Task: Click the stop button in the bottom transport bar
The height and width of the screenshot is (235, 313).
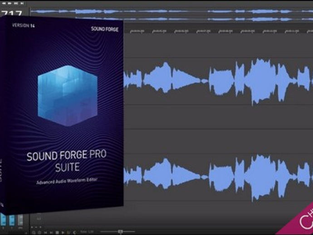Action: (x=57, y=233)
